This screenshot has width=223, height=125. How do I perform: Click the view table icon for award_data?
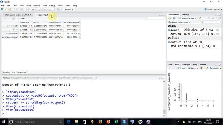coord(217,30)
